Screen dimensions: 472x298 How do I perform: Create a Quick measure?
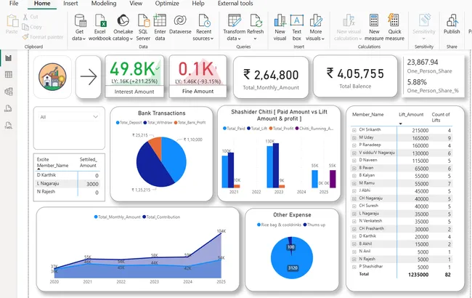click(x=394, y=28)
